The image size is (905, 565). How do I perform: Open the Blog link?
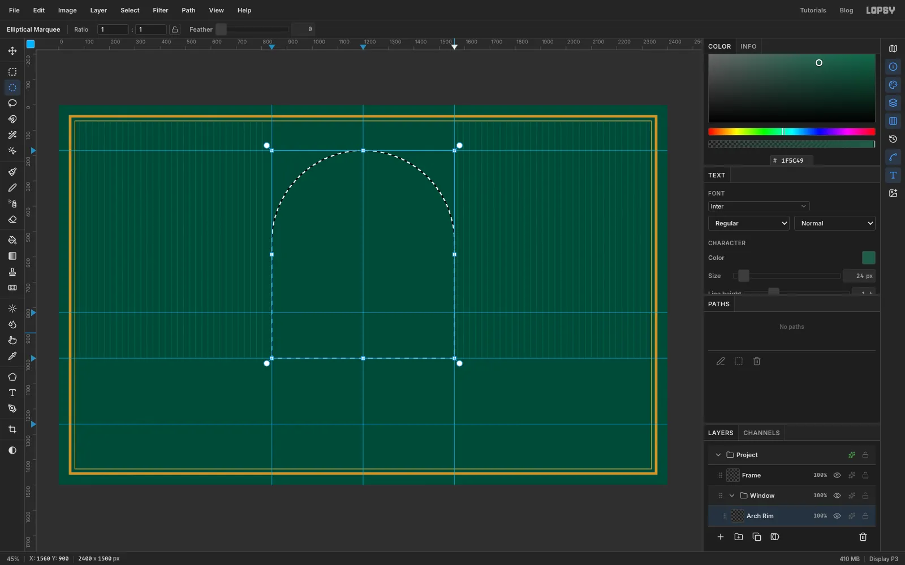[x=846, y=10]
